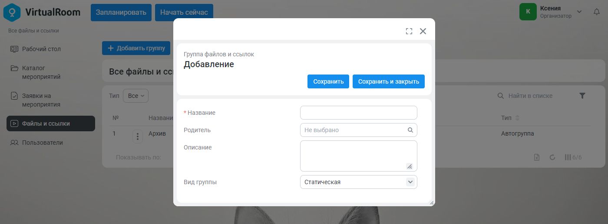Click the VirtualRoom logo icon
This screenshot has width=608, height=224.
click(12, 12)
